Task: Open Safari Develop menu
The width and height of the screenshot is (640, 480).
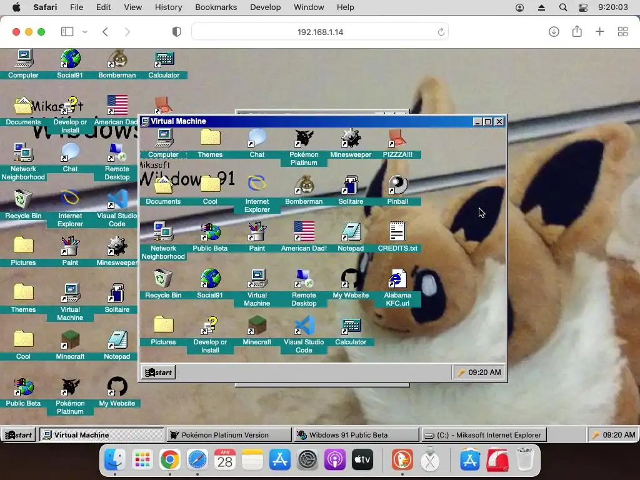Action: (x=265, y=7)
